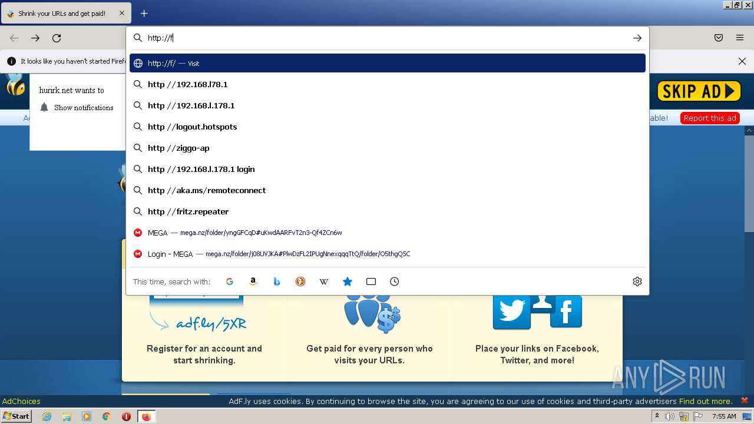Image resolution: width=754 pixels, height=424 pixels.
Task: Search this time with Wikipedia
Action: coord(324,281)
